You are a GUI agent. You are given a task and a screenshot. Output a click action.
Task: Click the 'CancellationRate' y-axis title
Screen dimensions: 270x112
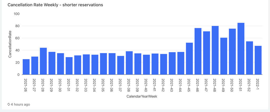[11, 44]
